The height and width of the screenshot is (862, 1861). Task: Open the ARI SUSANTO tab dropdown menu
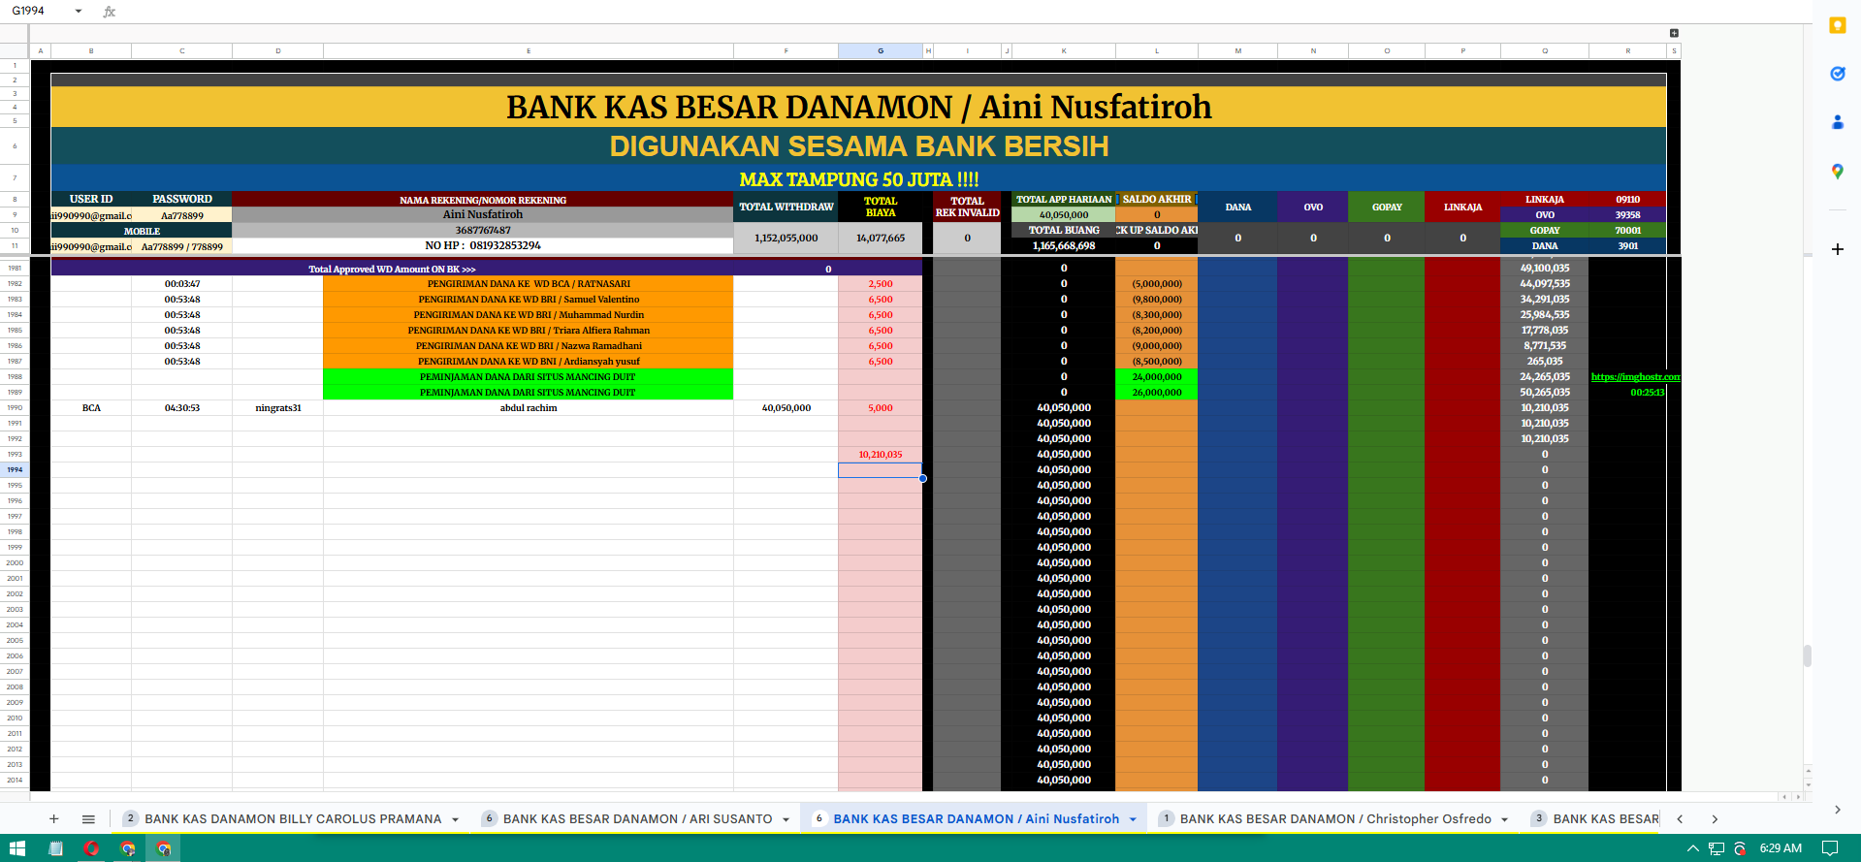click(786, 820)
